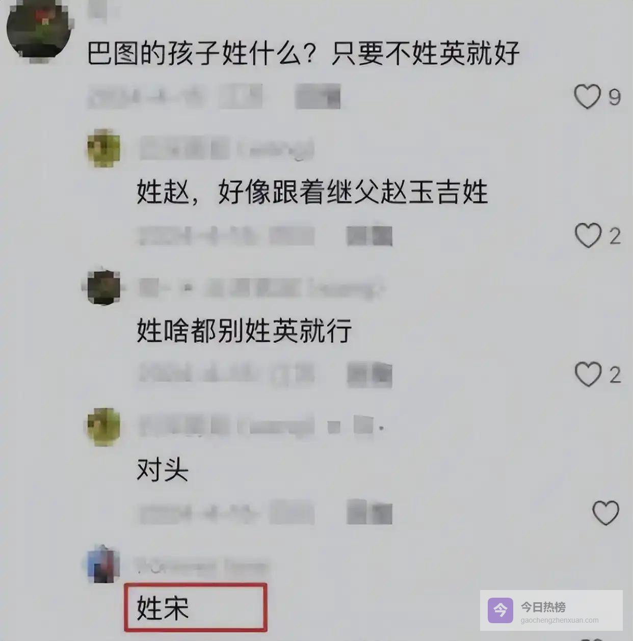Image resolution: width=633 pixels, height=641 pixels.
Task: Open avatar of the 对头 reply author
Action: 103,427
